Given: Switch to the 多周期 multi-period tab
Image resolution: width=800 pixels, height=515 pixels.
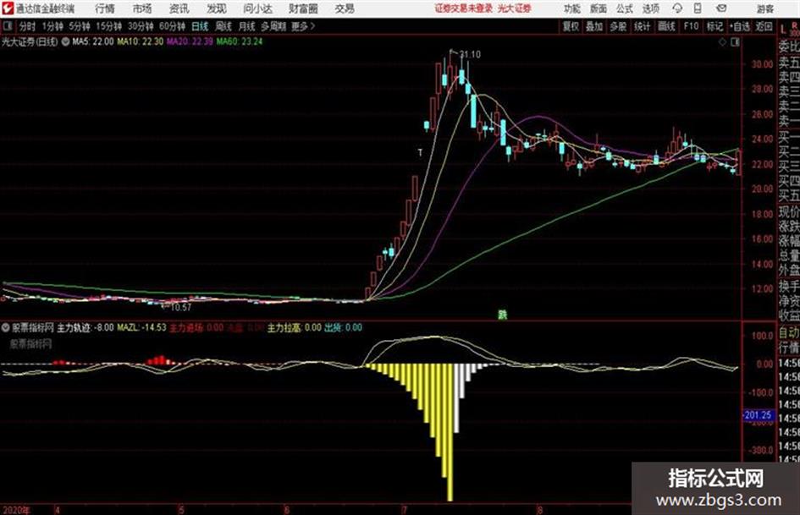Looking at the screenshot, I should 273,26.
